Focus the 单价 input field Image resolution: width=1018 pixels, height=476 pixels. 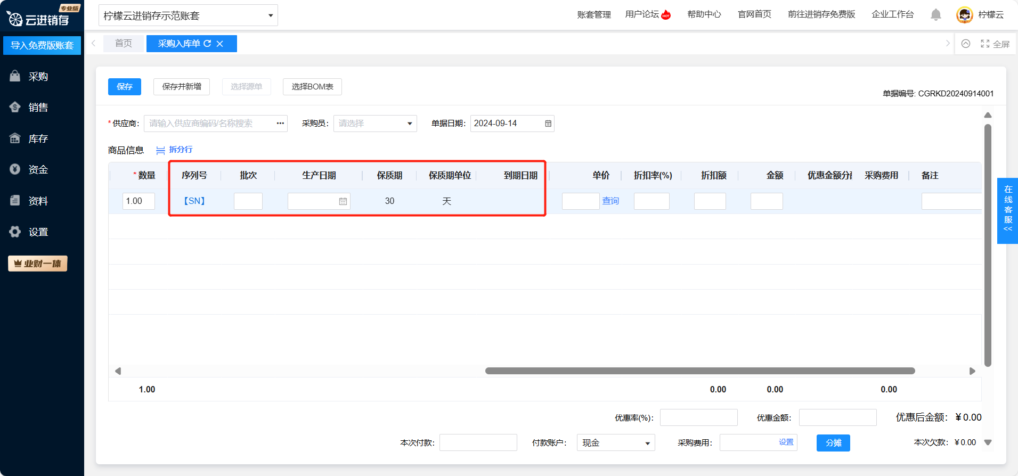pos(581,201)
